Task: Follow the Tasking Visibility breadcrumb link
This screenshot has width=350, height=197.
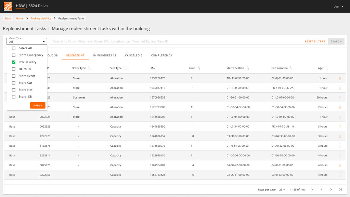Action: pyautogui.click(x=41, y=18)
